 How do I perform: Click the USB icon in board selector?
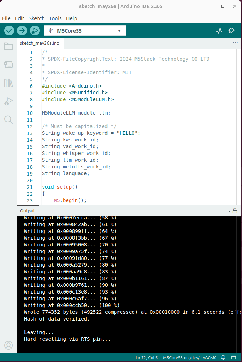51,30
